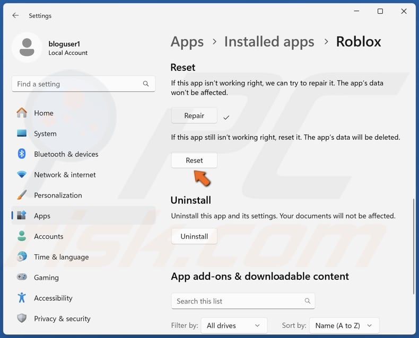Click the System monitor icon

(22, 134)
